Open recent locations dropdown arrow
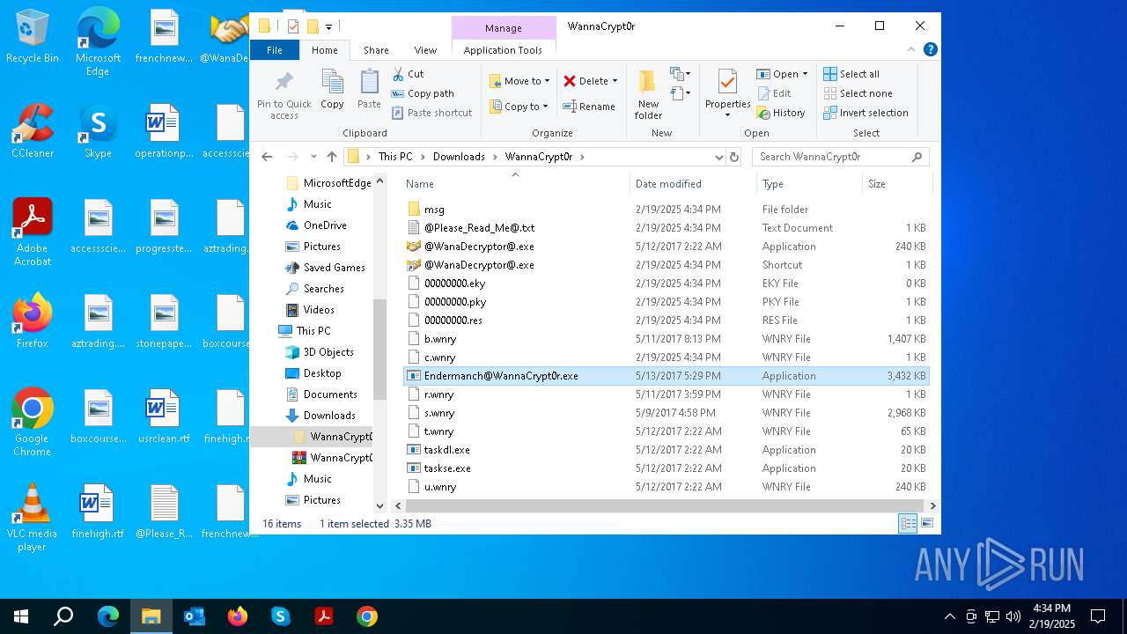 pos(313,157)
